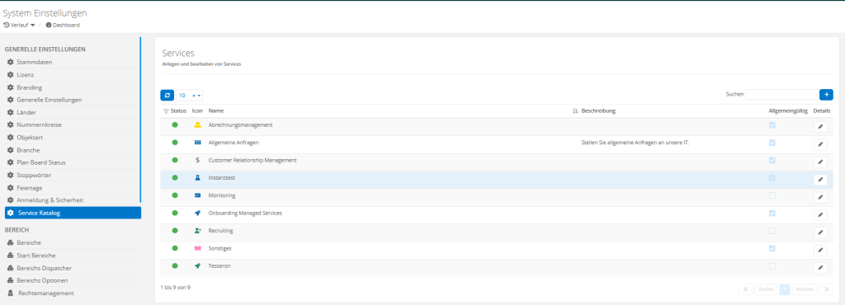Viewport: 845px width, 305px height.
Task: Add a new service with plus button
Action: coord(826,95)
